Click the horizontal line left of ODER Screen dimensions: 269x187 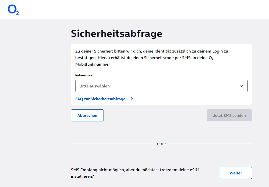pos(113,144)
